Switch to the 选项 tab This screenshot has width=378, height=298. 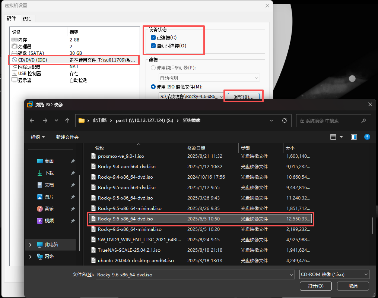(27, 19)
